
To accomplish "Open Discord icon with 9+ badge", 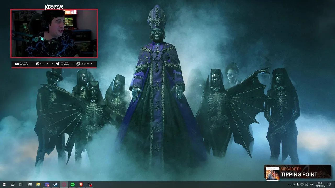I will [x=47, y=185].
